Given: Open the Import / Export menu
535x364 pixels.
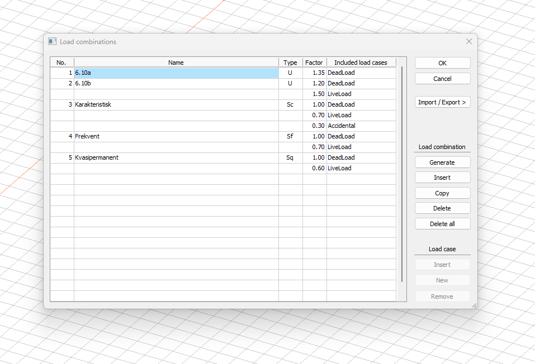Looking at the screenshot, I should coord(442,102).
